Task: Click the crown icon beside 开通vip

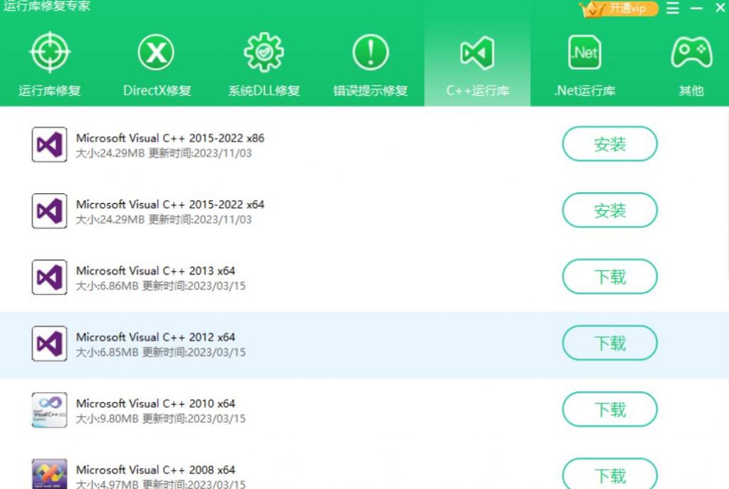Action: click(591, 9)
